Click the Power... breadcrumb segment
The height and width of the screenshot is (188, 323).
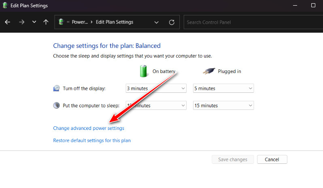pos(80,22)
